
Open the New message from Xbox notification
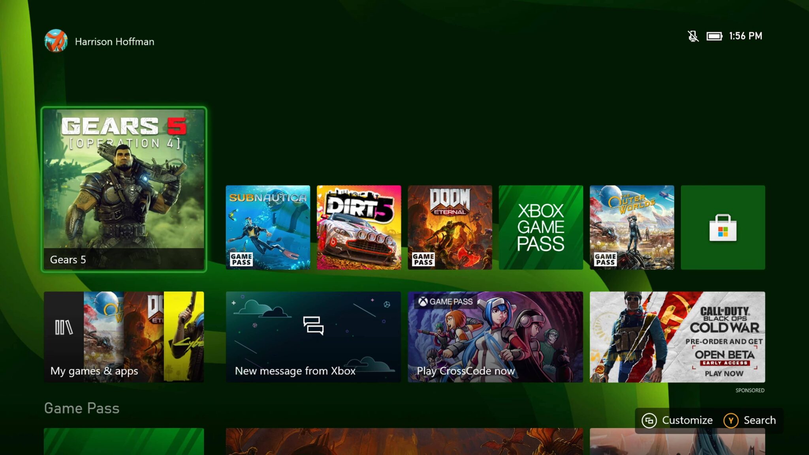click(x=314, y=336)
